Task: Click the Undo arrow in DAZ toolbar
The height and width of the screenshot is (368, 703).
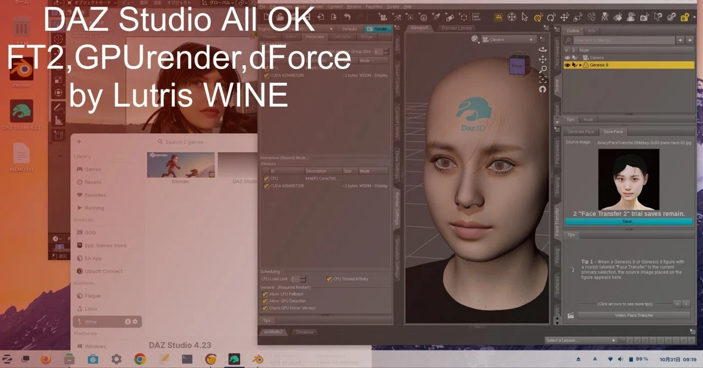Action: tap(348, 16)
